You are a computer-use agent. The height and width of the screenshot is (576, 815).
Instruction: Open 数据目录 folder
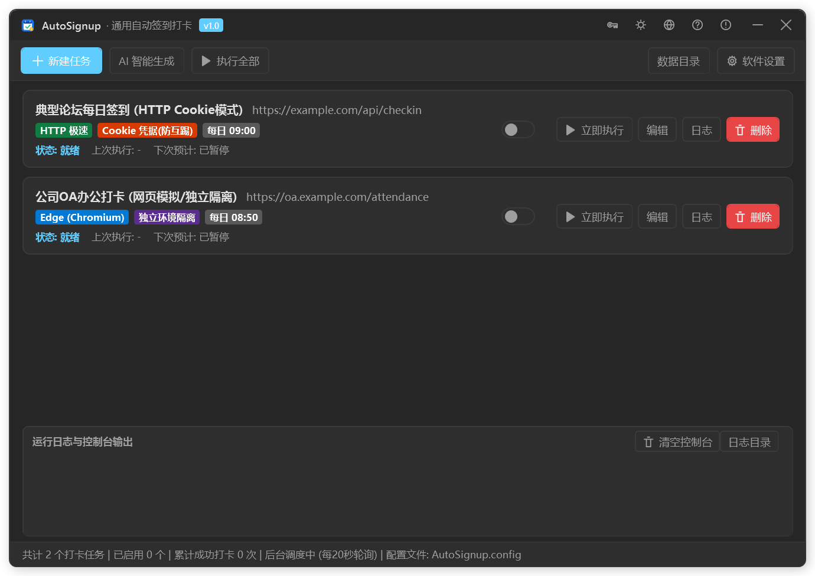(679, 61)
